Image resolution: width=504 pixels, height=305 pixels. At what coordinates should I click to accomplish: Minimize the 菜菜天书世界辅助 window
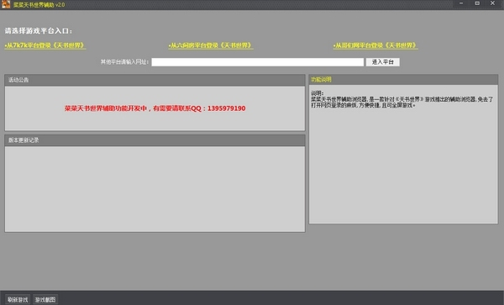pos(461,3)
